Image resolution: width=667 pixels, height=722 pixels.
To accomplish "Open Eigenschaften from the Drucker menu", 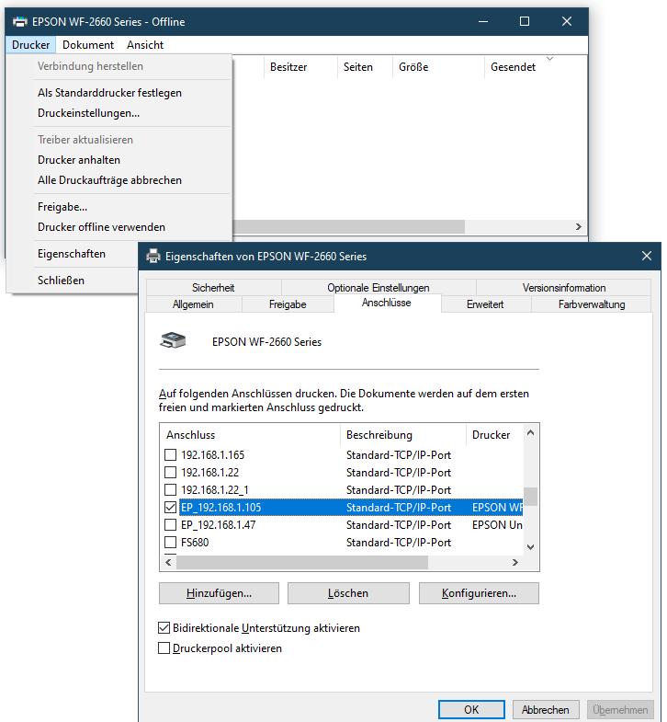I will [x=72, y=254].
